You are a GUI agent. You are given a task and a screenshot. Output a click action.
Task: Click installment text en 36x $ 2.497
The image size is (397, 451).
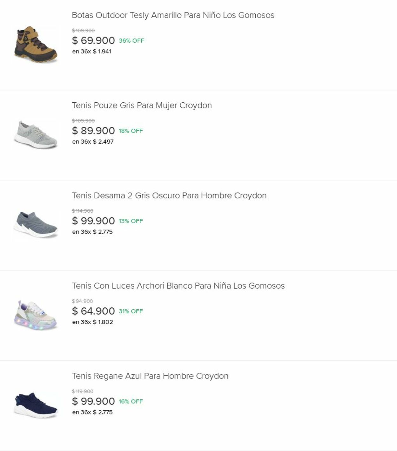click(93, 142)
